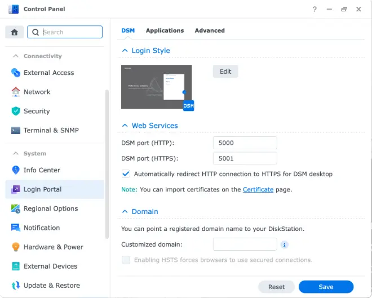Click the Hardware & Power bulb icon
The image size is (372, 298).
(16, 247)
